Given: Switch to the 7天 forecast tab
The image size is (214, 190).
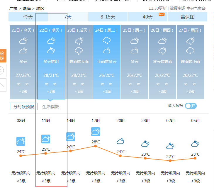Looking at the screenshot, I should tap(68, 17).
